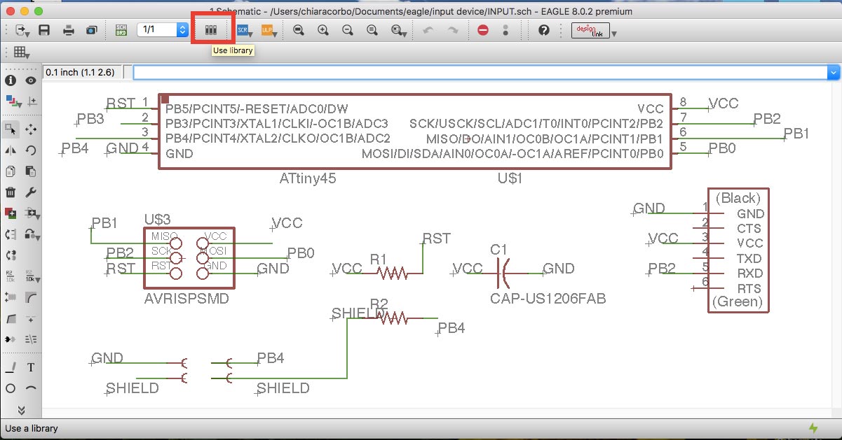Click the C1 capacitor name label
This screenshot has width=842, height=440.
coord(499,250)
